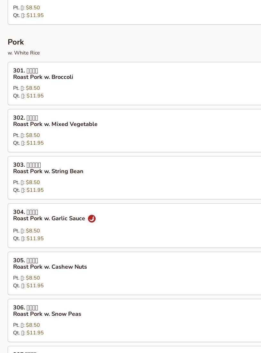Click quart price under Snow Peas
261x353 pixels.
pyautogui.click(x=35, y=333)
